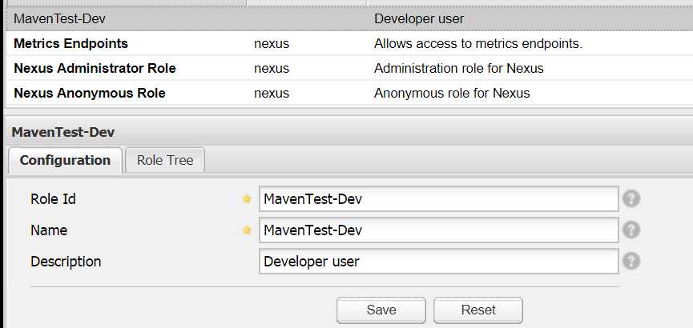Click required star icon beside Role Id
693x328 pixels.
tap(247, 199)
